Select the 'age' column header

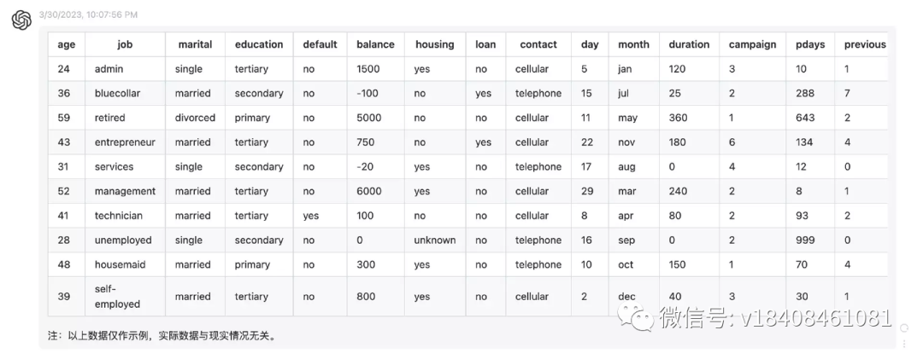tap(67, 44)
